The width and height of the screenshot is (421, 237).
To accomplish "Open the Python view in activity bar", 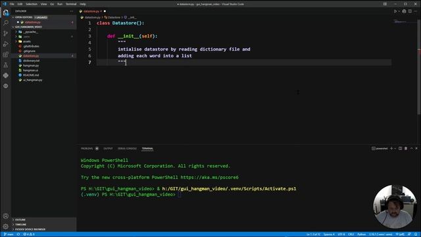I will click(x=6, y=76).
